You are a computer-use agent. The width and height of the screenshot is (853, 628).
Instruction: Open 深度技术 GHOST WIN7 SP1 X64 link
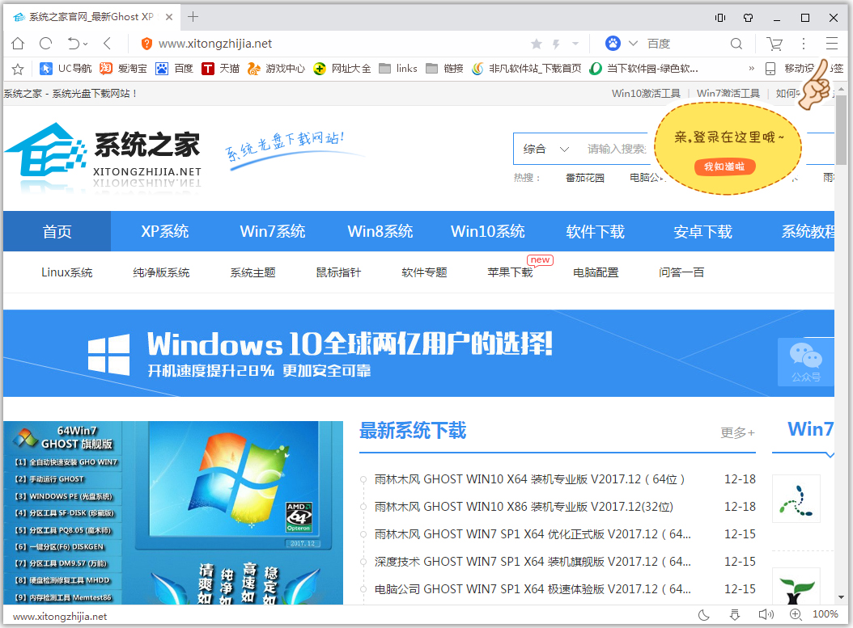533,561
